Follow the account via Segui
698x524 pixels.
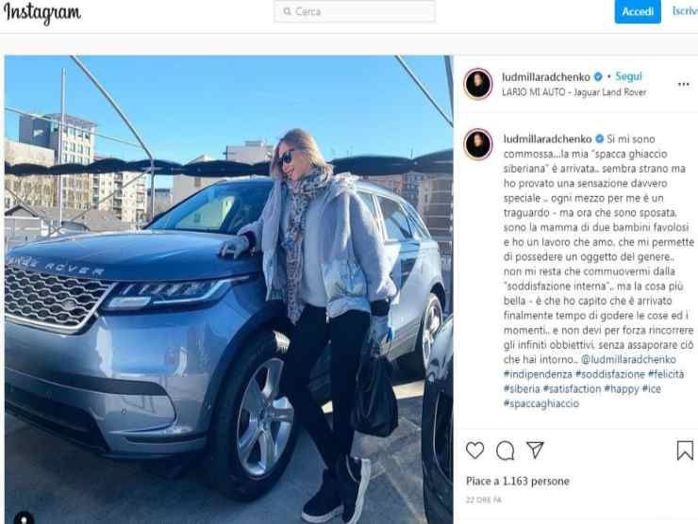(628, 76)
